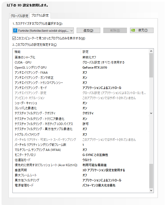Viewport: 165px width, 205px height.
Task: Click パフォーマンス最大化を優先 value
Action: (x=99, y=185)
